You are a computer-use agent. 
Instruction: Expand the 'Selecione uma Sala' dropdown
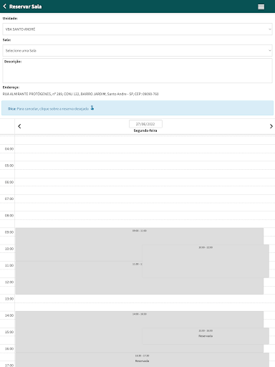pos(137,50)
